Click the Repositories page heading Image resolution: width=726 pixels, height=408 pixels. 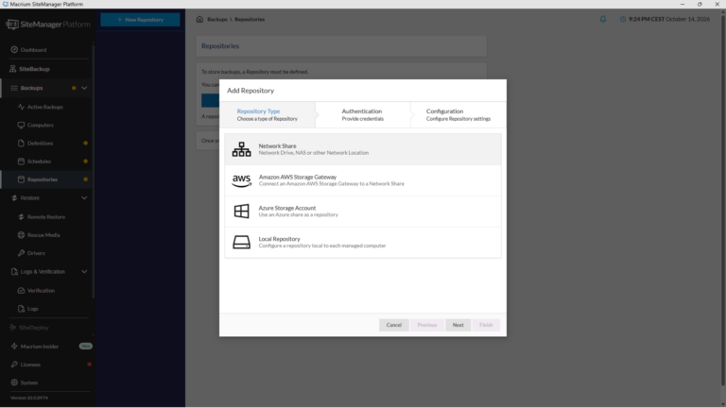(x=220, y=45)
